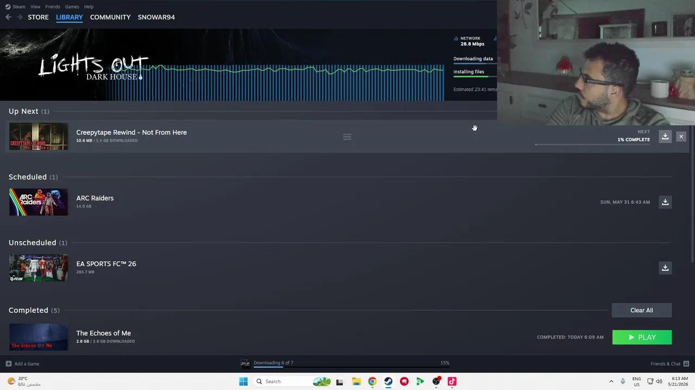Image resolution: width=695 pixels, height=390 pixels.
Task: Click the Add a Game button
Action: (22, 364)
